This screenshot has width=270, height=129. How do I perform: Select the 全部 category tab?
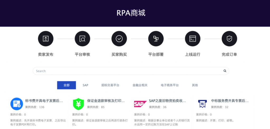tap(66, 85)
